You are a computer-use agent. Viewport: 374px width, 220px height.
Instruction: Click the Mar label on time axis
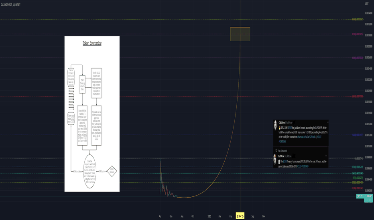pos(220,216)
